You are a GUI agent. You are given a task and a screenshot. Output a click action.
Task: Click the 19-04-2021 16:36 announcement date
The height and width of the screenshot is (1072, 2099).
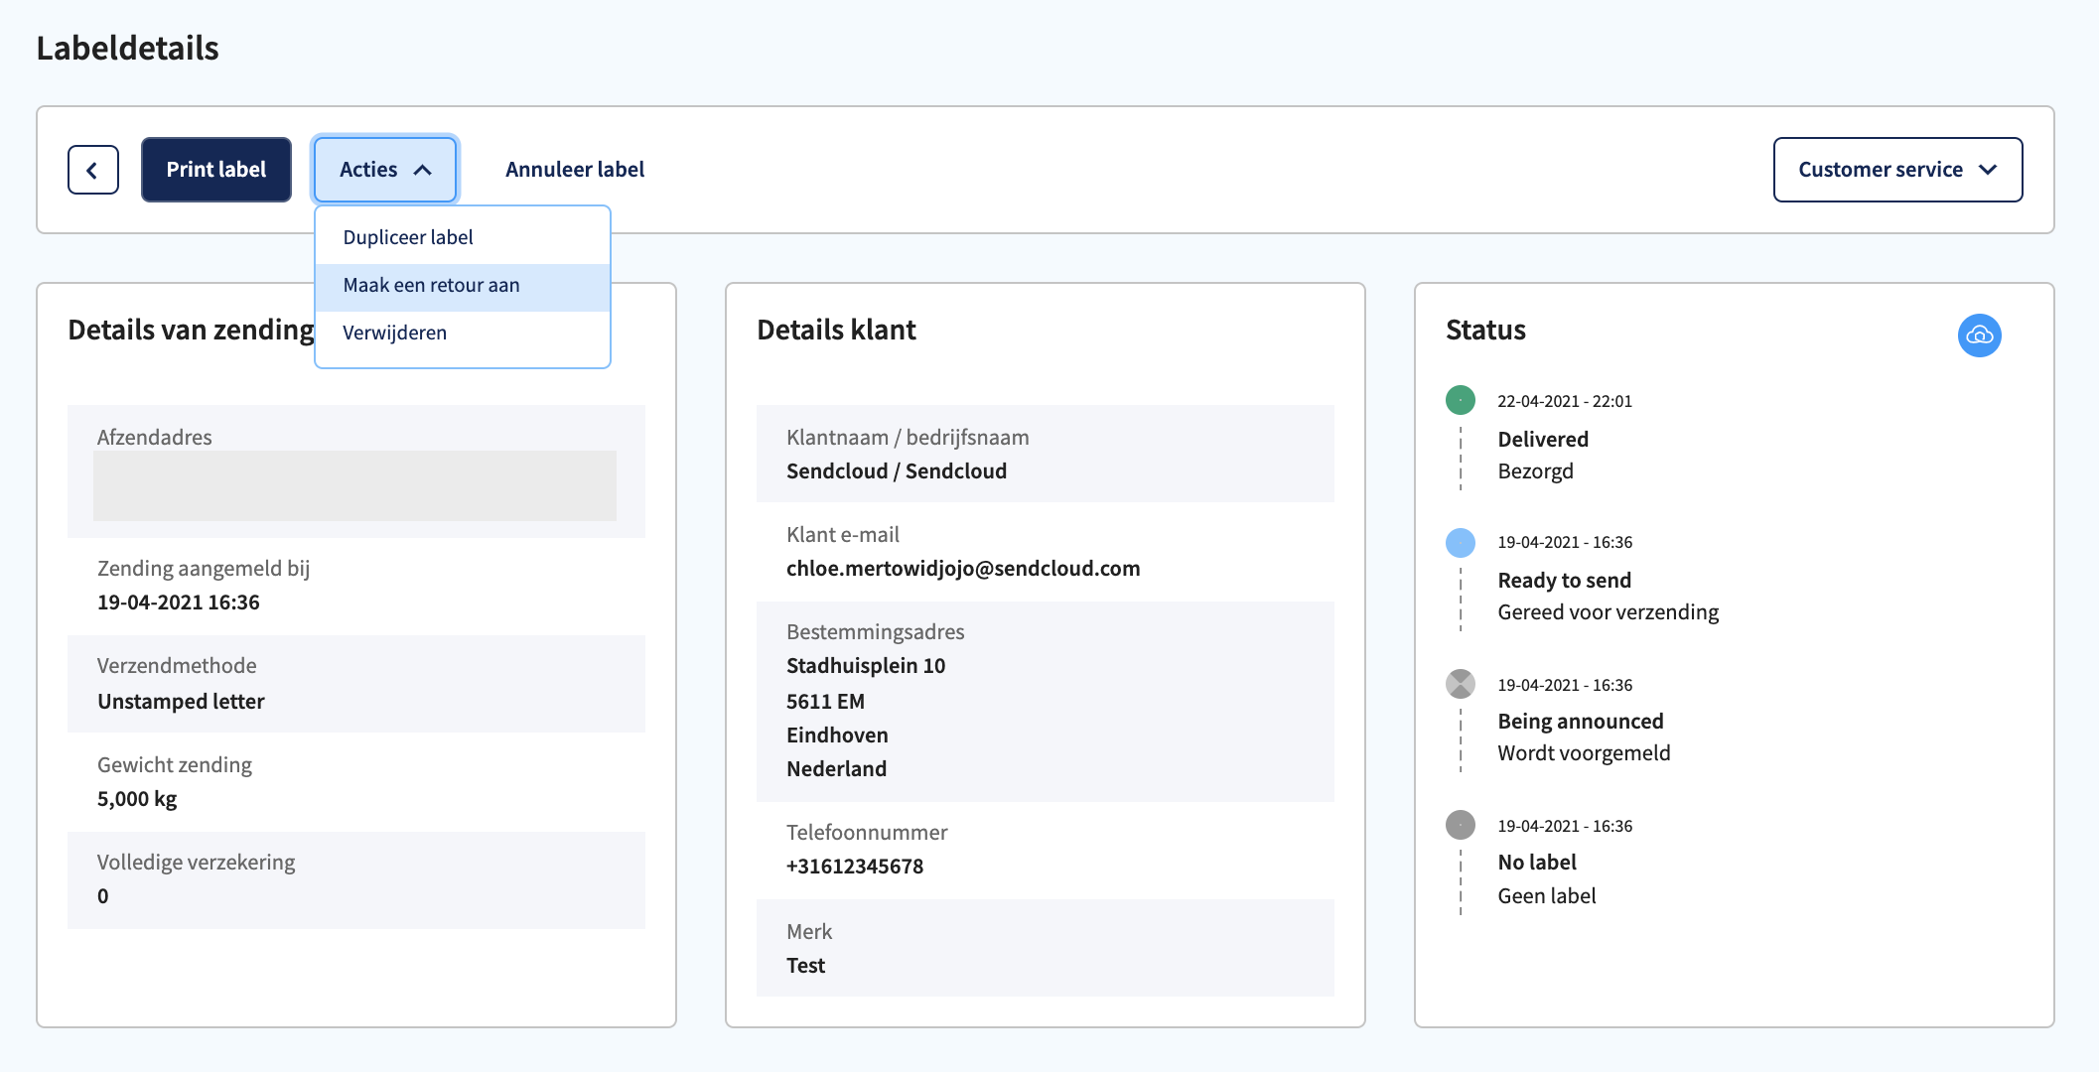tap(179, 603)
